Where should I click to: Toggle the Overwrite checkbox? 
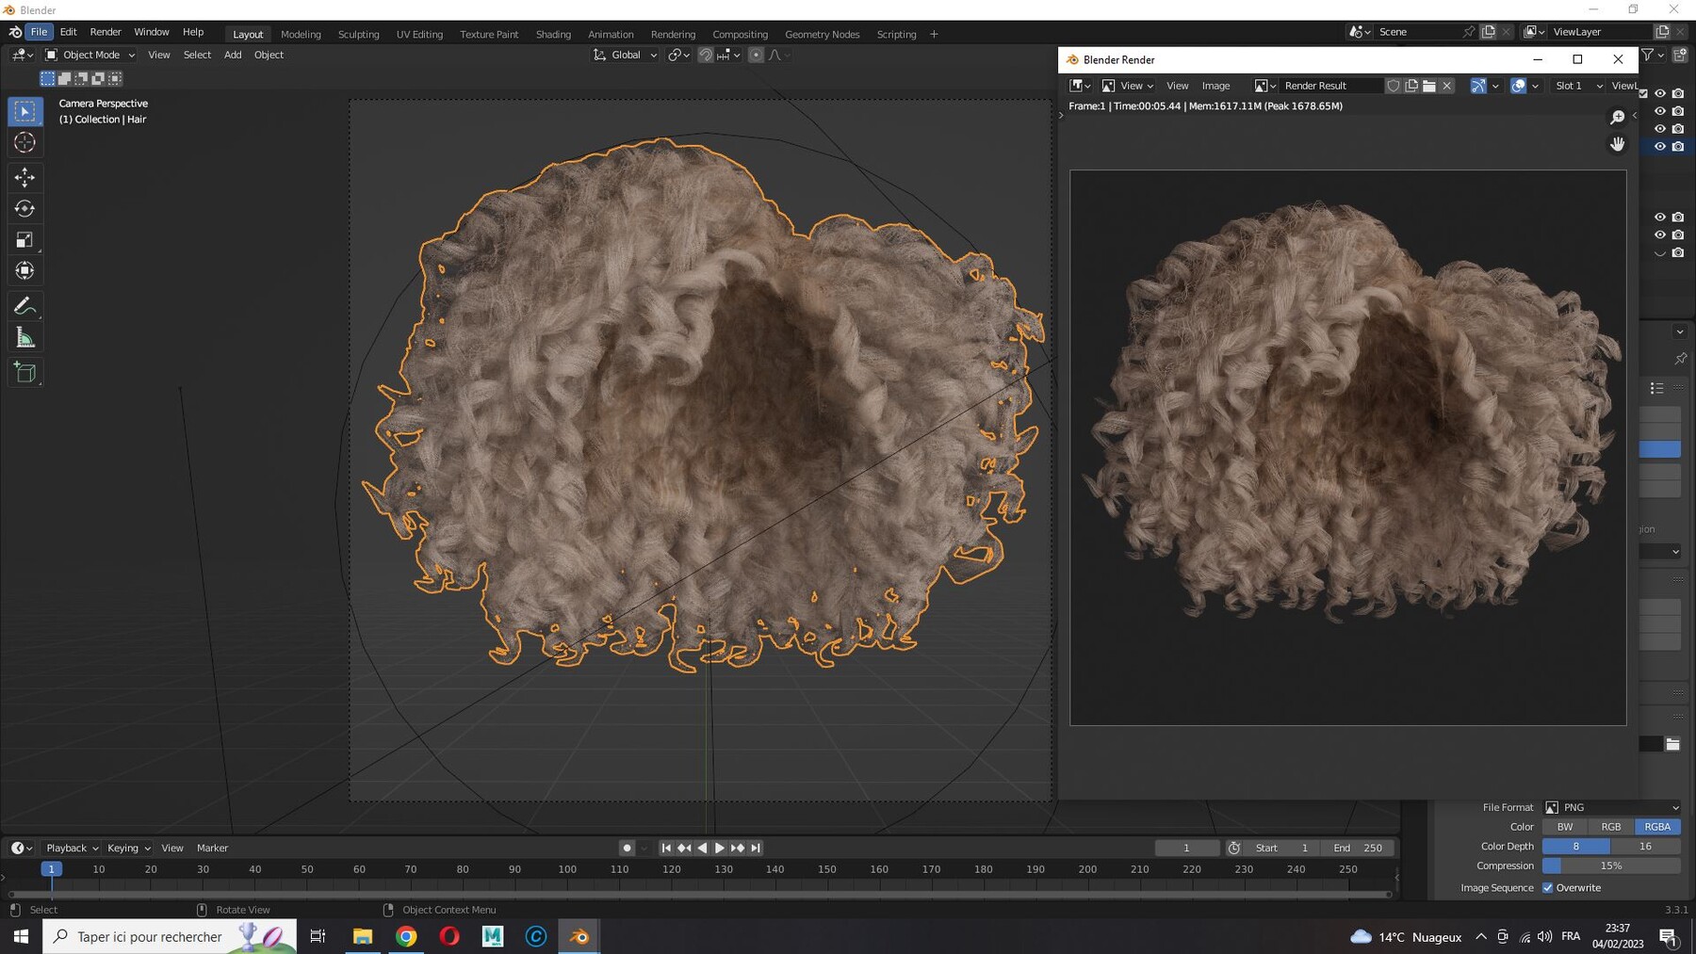(1547, 888)
